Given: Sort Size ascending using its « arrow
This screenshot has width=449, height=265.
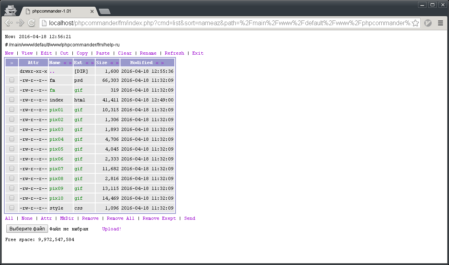Looking at the screenshot, I should point(111,63).
